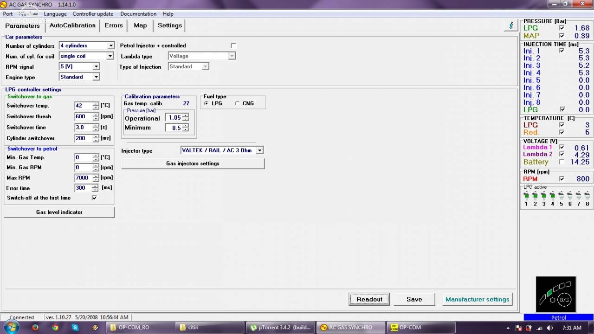Enable the Battery voltage checkbox
Image resolution: width=594 pixels, height=334 pixels.
(x=562, y=162)
